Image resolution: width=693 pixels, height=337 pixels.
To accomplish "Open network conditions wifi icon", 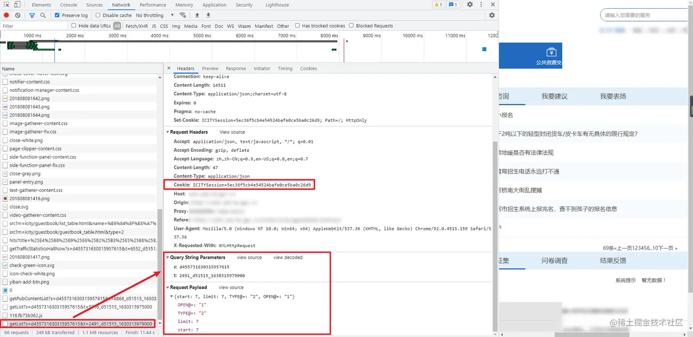I will pyautogui.click(x=183, y=15).
